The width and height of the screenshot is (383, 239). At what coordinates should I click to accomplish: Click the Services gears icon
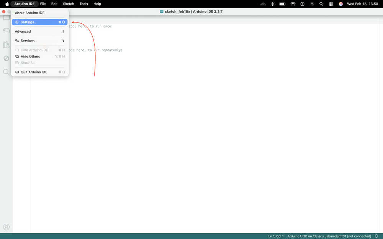[x=17, y=41]
